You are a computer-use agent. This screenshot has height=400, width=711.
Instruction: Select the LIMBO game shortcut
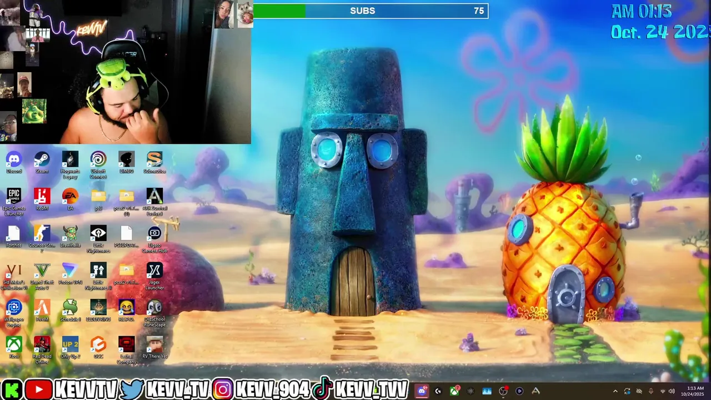(126, 163)
